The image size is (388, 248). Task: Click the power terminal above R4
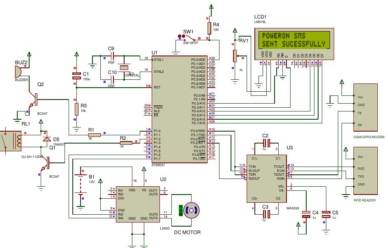click(x=211, y=7)
